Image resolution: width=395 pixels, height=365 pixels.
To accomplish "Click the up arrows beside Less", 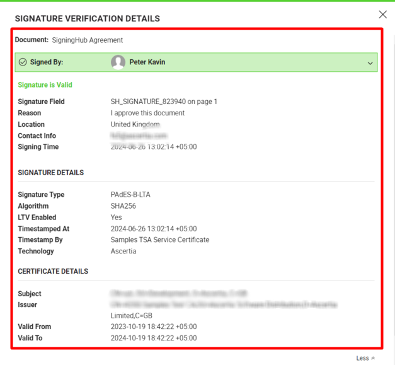I will tap(373, 358).
